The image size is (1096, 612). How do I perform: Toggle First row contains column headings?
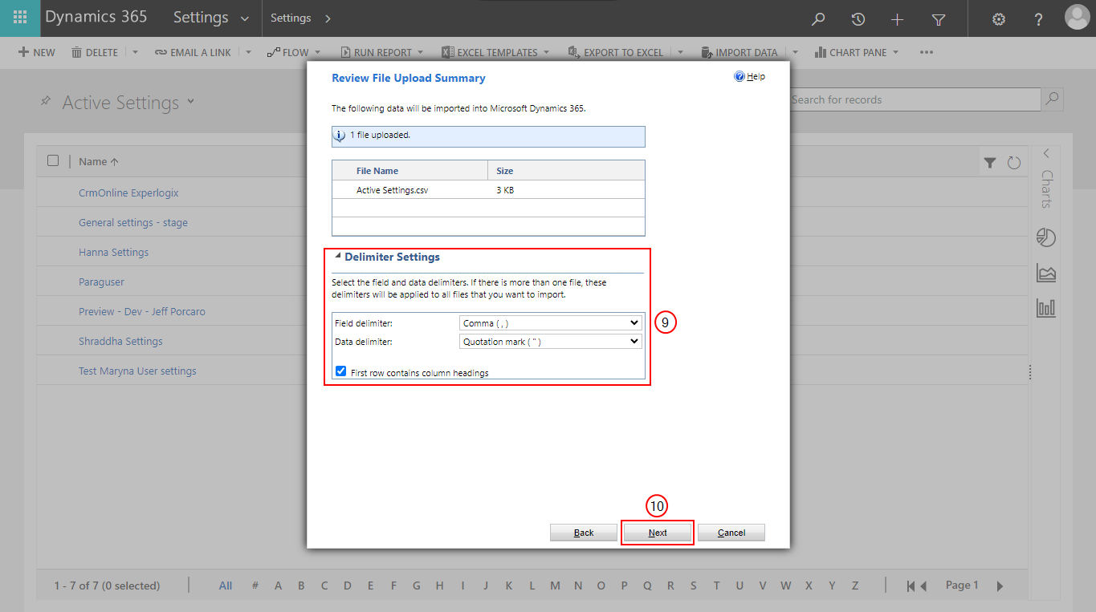click(x=341, y=371)
